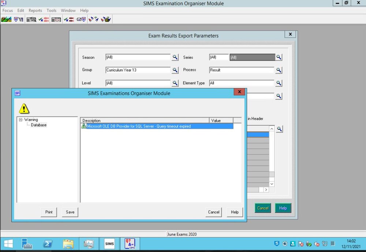
Task: Click the red and blue horses toolbar icon
Action: coord(94,19)
